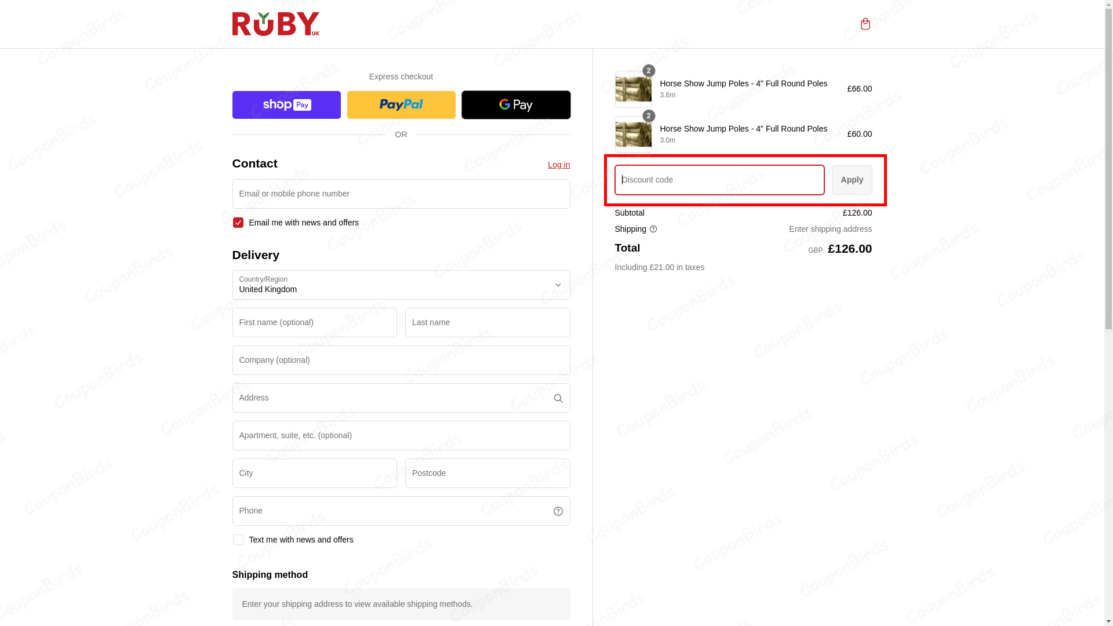Screen dimensions: 1113x626
Task: Click the 3.6m jump poles thumbnail
Action: click(x=633, y=89)
